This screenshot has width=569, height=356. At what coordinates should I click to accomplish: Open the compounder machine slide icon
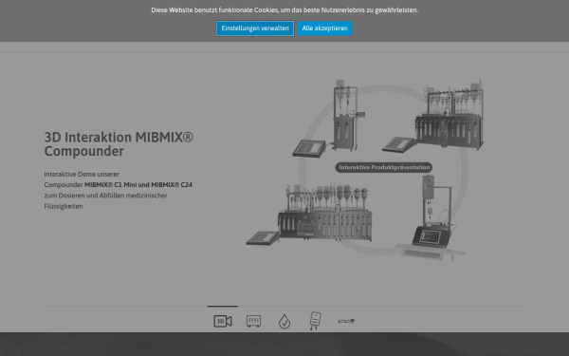point(253,321)
